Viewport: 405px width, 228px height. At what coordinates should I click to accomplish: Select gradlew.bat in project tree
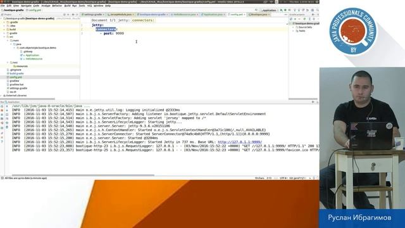(x=16, y=84)
